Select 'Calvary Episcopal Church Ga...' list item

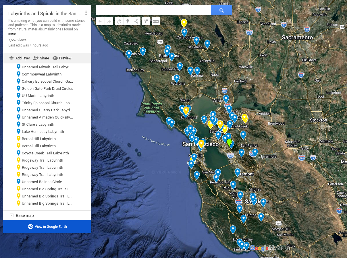(x=47, y=81)
